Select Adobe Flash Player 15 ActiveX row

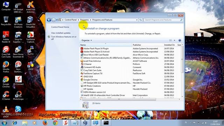tap(130, 52)
